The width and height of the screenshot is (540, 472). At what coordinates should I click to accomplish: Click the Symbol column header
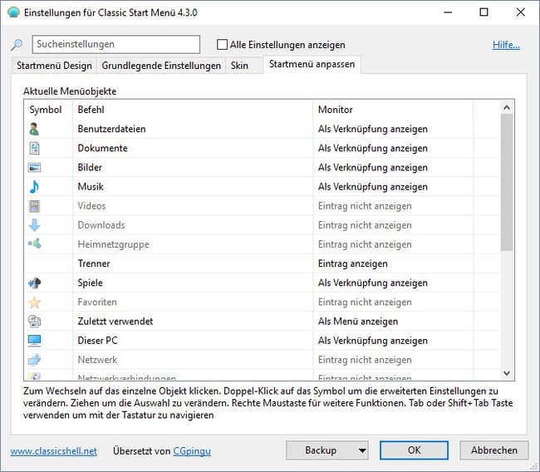(x=48, y=110)
